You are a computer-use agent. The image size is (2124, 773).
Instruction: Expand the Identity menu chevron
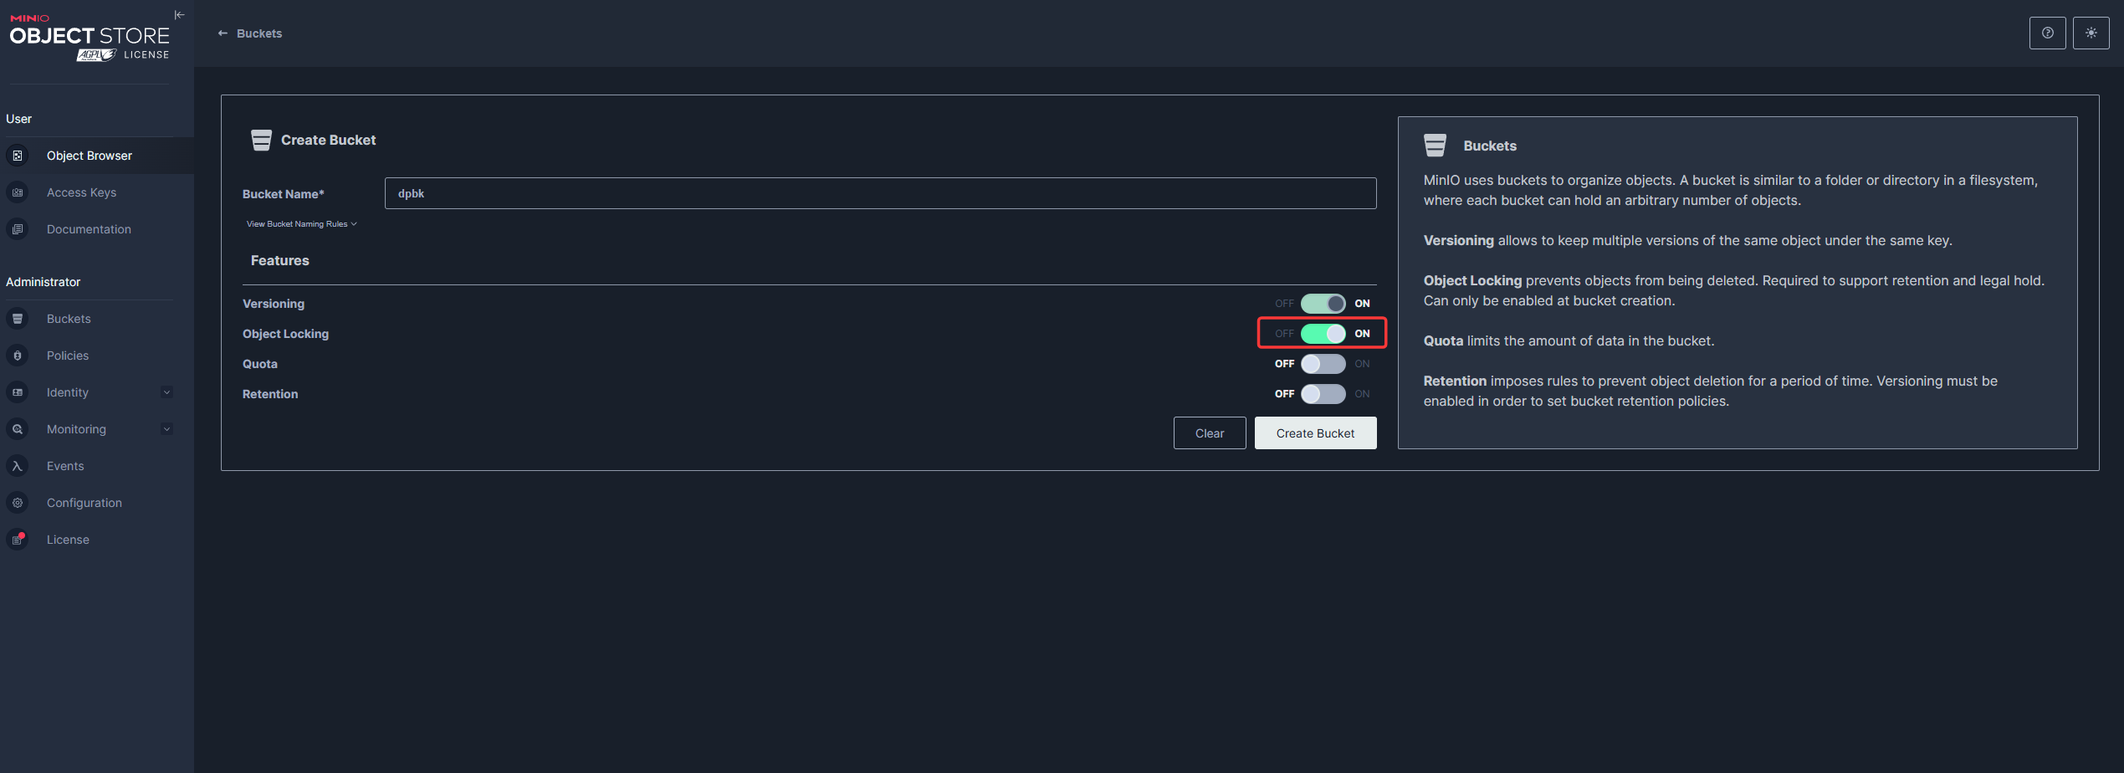pyautogui.click(x=166, y=392)
